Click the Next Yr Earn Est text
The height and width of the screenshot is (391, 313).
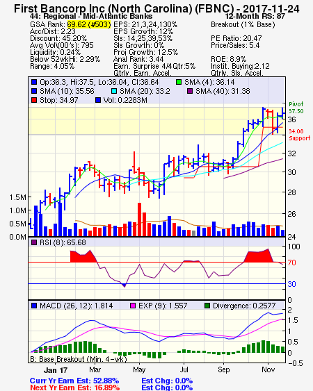pos(74,388)
